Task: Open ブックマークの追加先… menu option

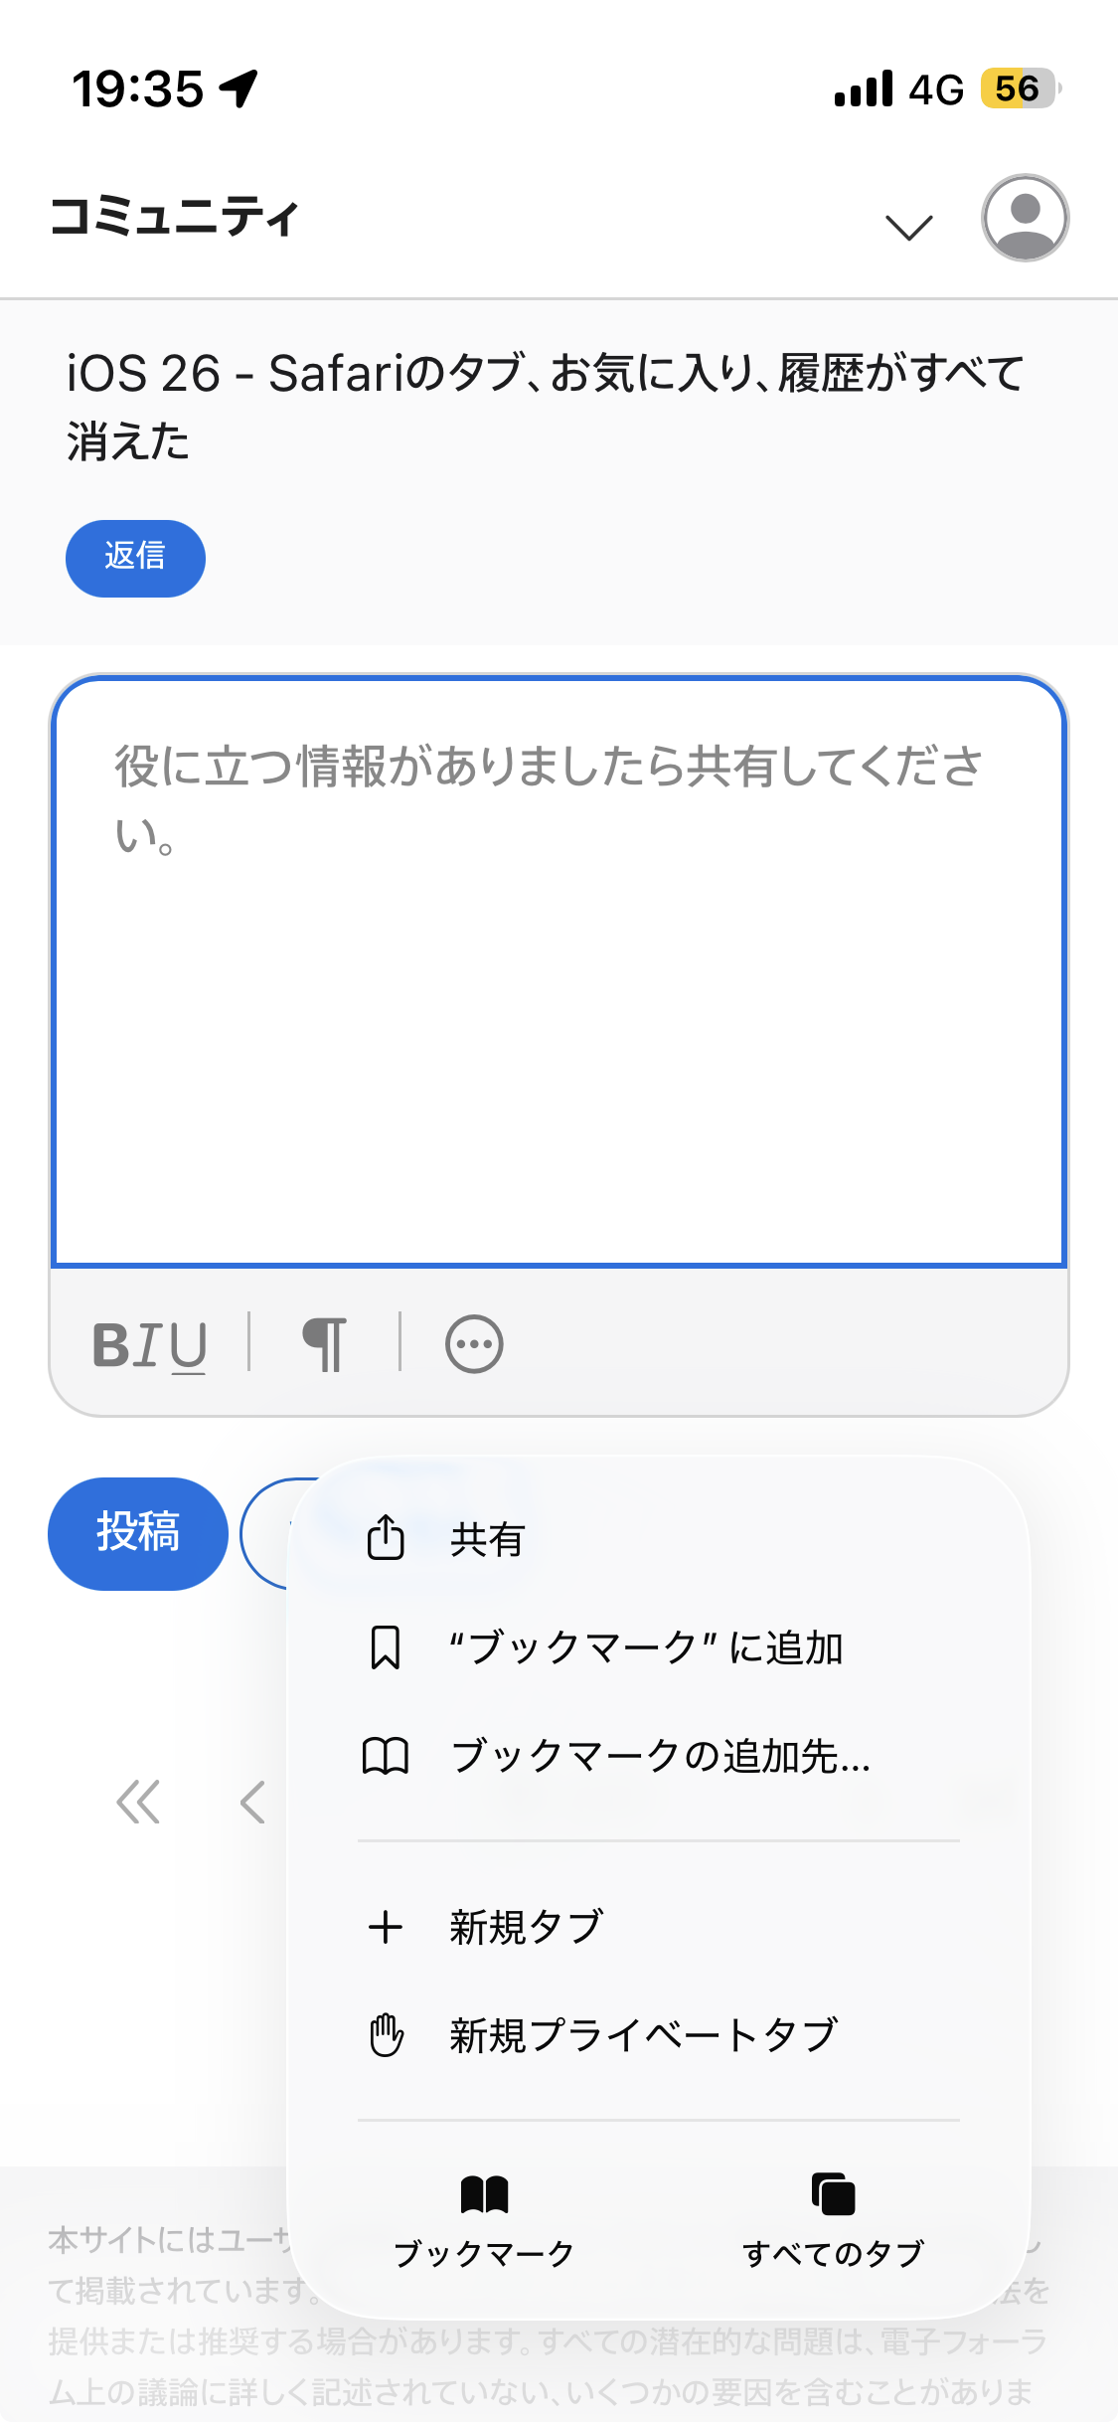Action: click(x=660, y=1757)
